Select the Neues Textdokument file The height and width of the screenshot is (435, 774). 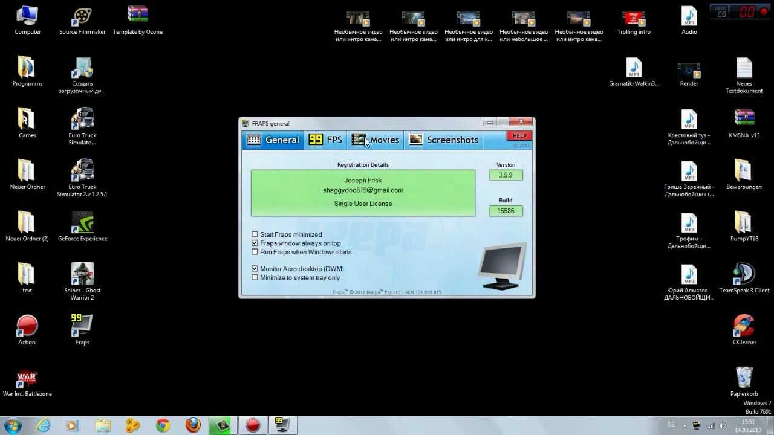pos(744,76)
